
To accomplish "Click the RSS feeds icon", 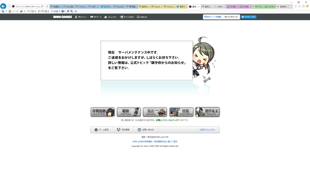I will coord(10,11).
